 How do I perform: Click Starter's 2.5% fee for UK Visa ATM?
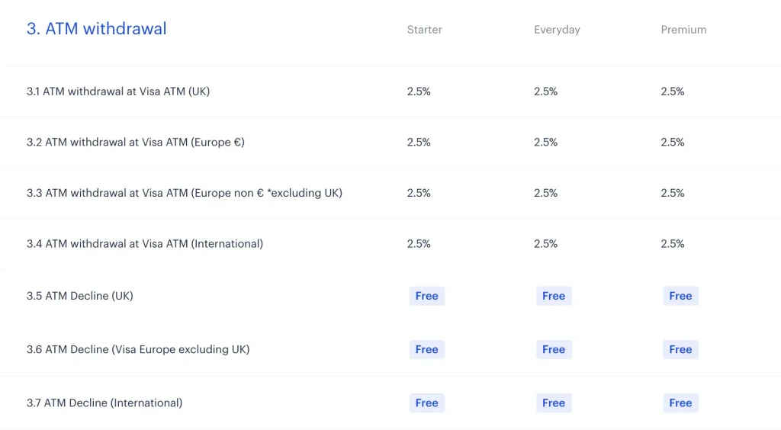point(419,91)
